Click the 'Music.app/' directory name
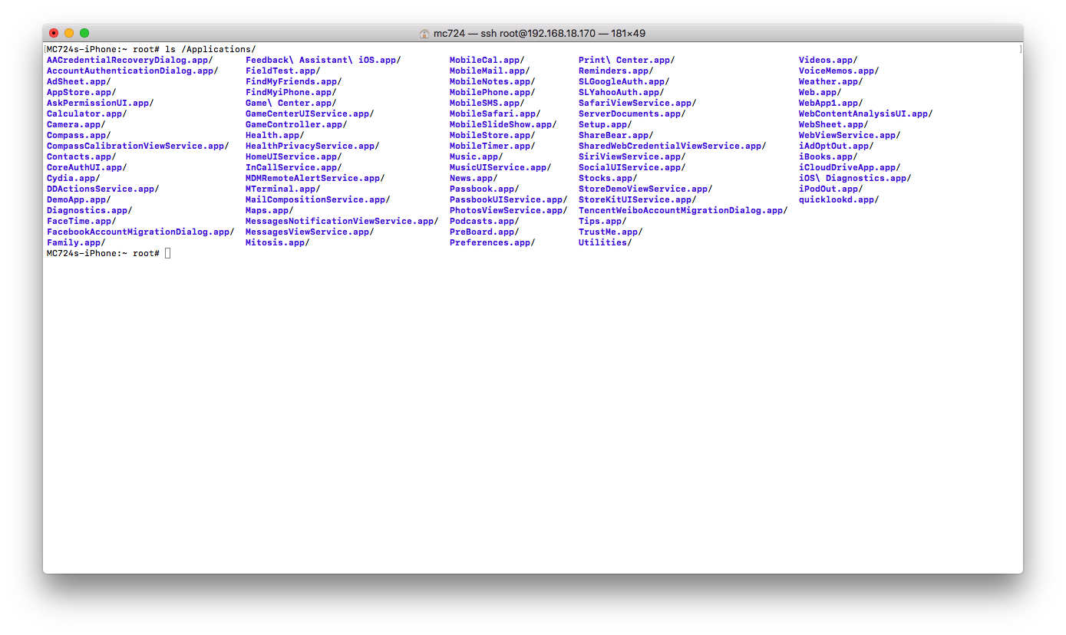The height and width of the screenshot is (635, 1066). [x=477, y=156]
